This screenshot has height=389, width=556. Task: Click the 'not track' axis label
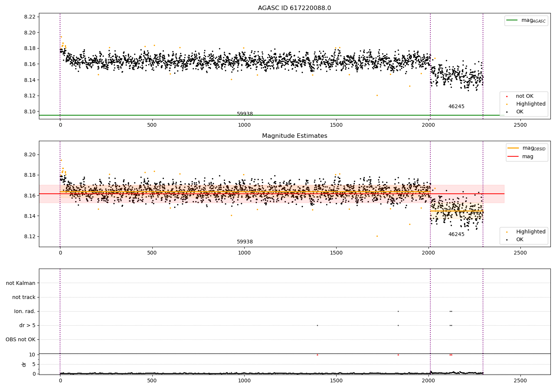(24, 297)
